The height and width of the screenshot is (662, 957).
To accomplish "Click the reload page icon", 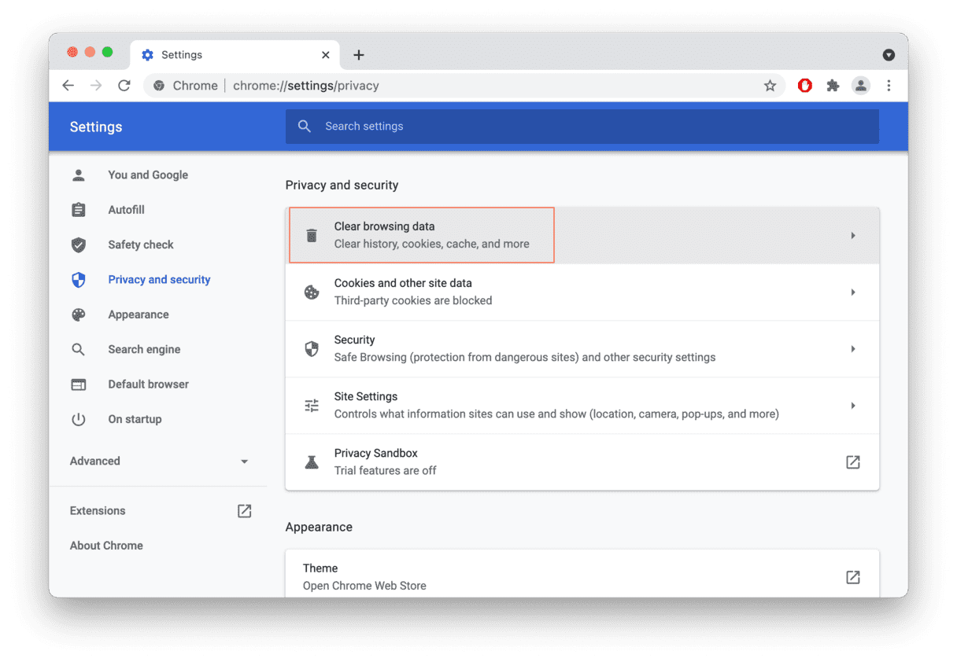I will click(x=124, y=86).
